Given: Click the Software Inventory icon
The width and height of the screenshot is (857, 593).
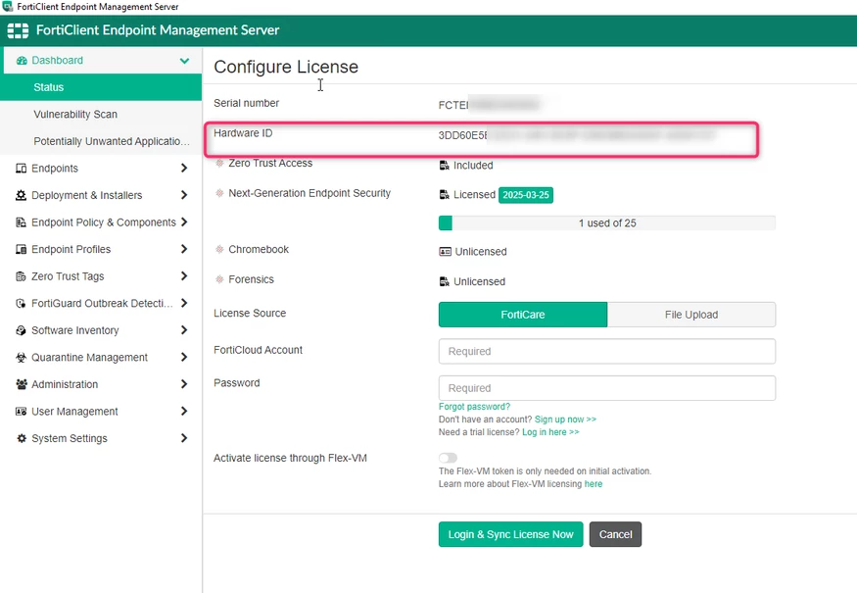Looking at the screenshot, I should [21, 330].
